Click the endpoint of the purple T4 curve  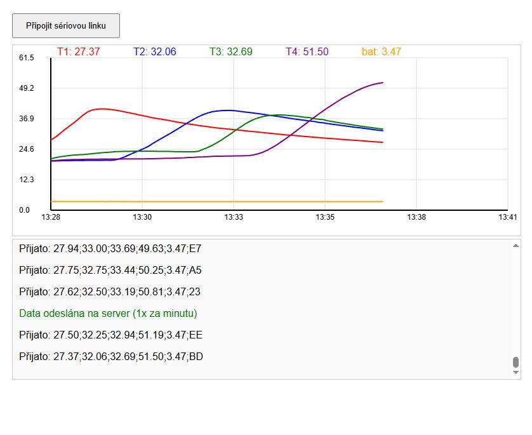click(382, 83)
